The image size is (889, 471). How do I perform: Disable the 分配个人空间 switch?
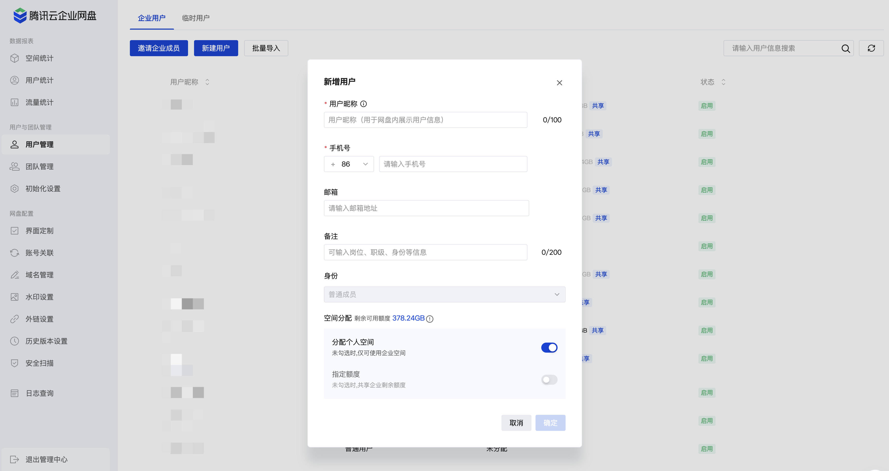(x=549, y=347)
